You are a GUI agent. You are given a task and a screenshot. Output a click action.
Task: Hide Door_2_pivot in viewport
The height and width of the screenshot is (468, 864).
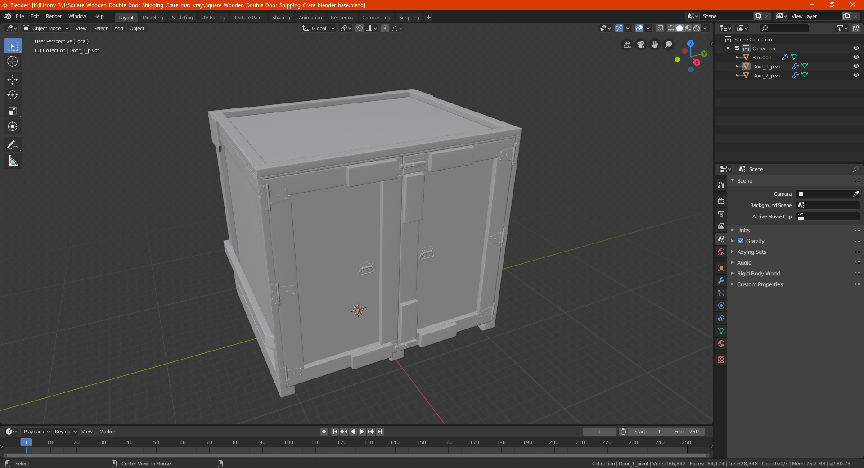coord(856,75)
